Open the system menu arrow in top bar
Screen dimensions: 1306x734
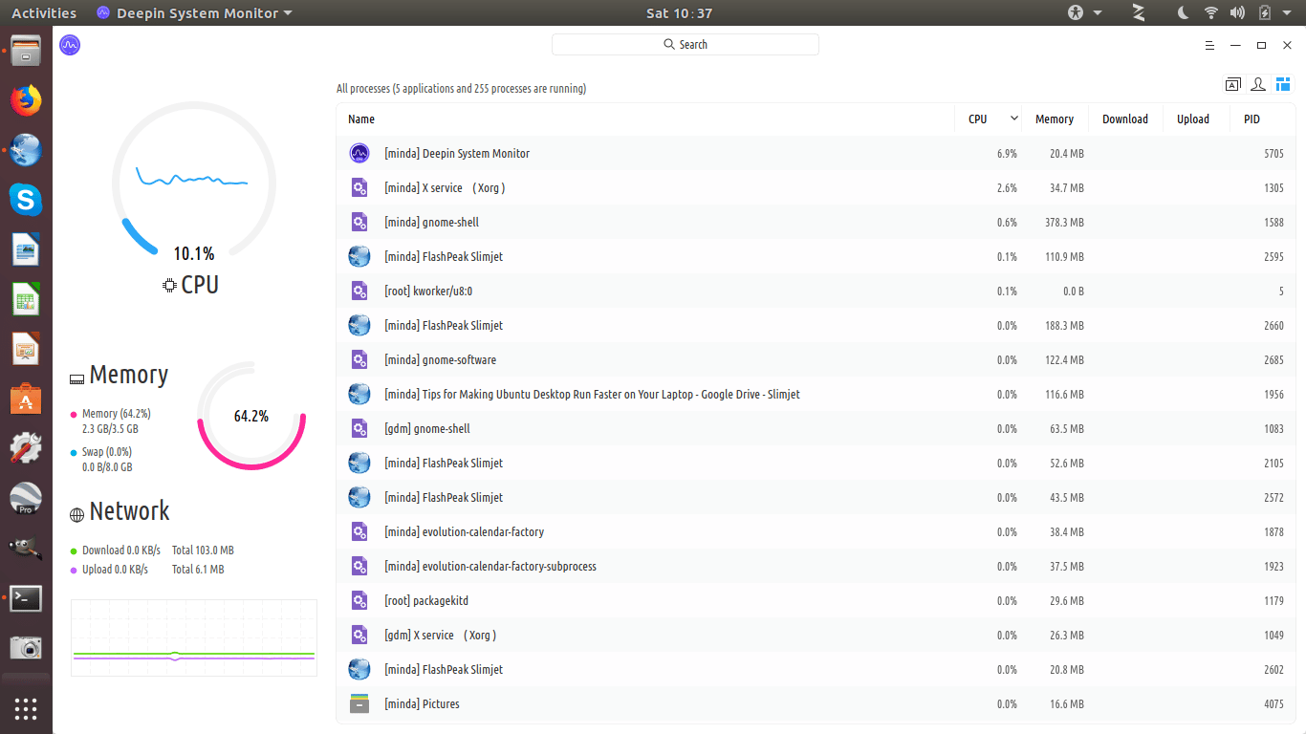(x=1287, y=13)
